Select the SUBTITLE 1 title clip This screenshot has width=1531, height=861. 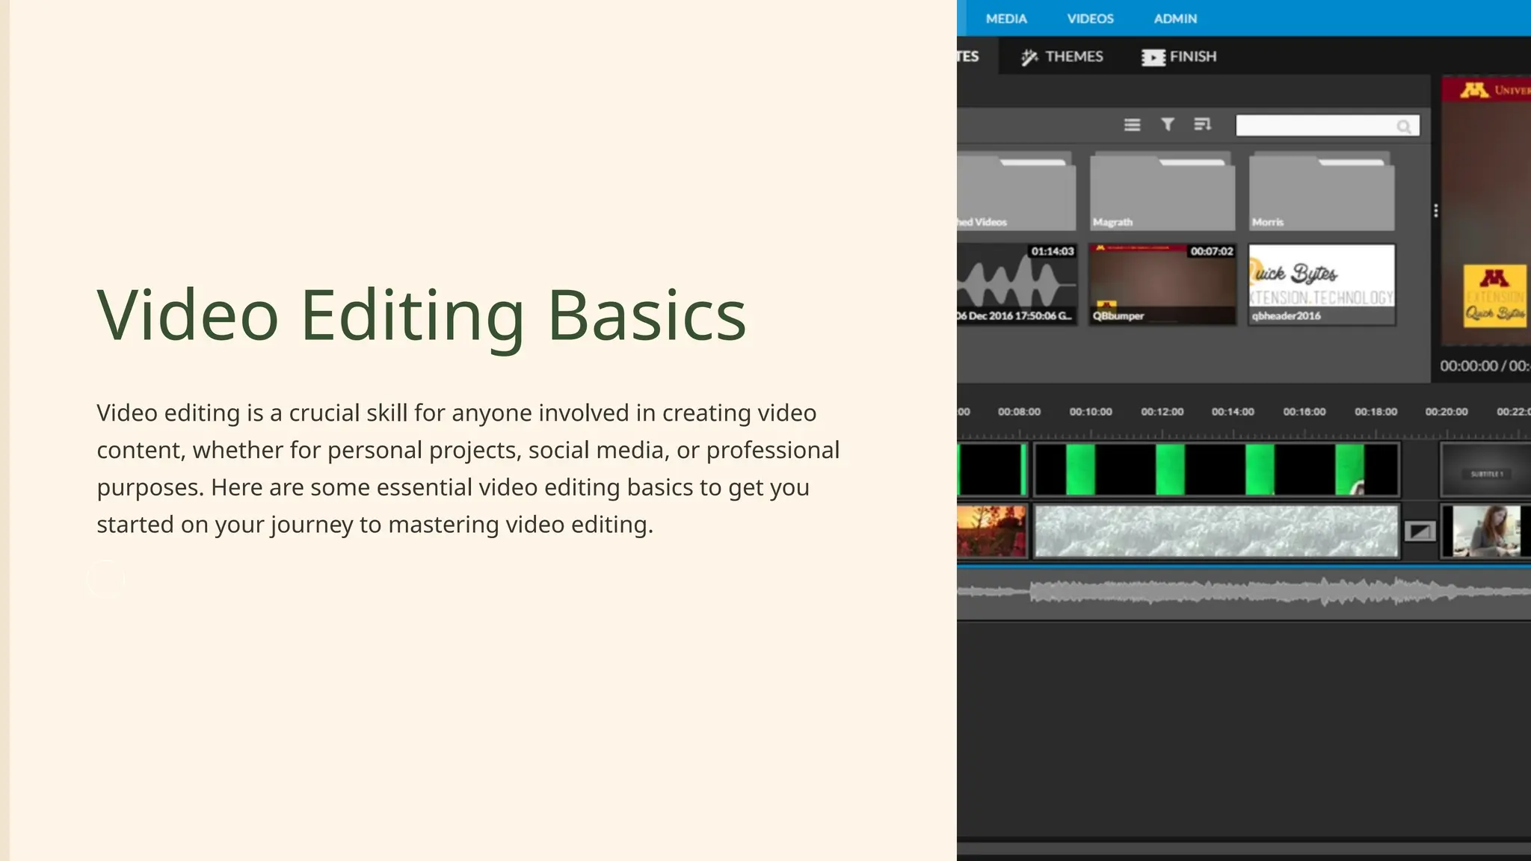(x=1485, y=470)
